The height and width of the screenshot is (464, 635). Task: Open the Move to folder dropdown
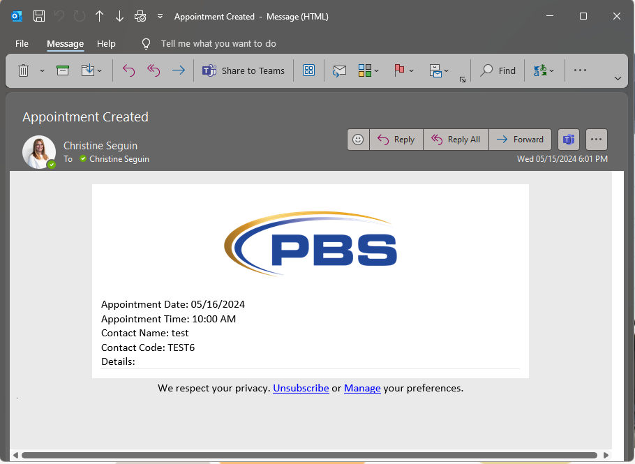pos(91,70)
